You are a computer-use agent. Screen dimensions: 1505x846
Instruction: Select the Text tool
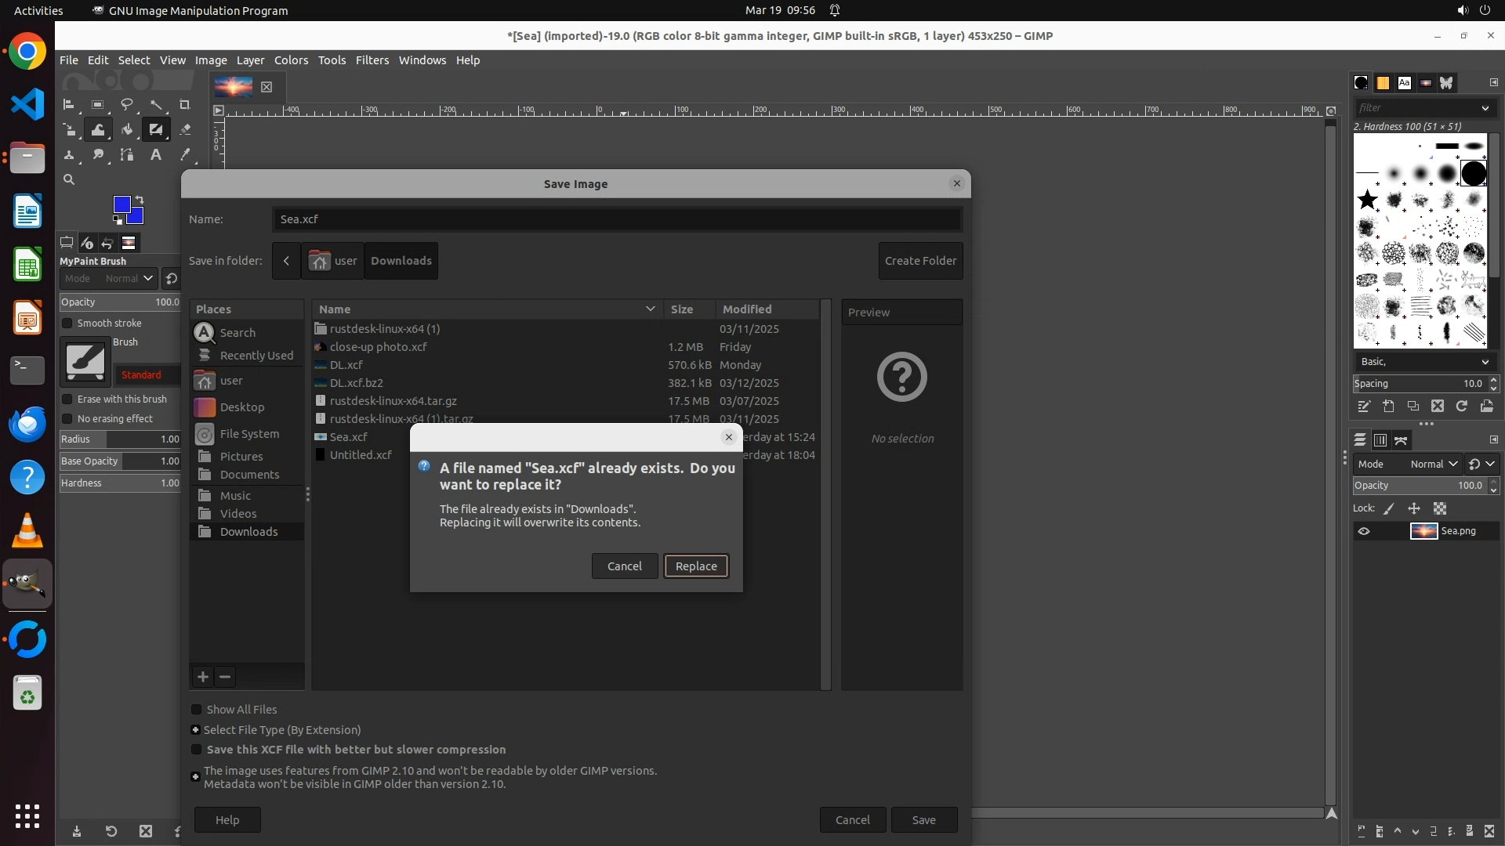[156, 155]
